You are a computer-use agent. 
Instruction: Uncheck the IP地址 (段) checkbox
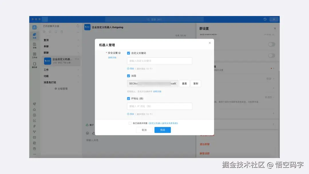(x=128, y=99)
